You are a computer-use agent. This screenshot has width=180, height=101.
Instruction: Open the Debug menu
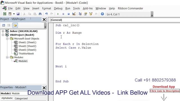tap(58, 8)
